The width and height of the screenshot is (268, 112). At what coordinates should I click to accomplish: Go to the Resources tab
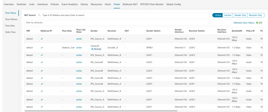tap(96, 4)
